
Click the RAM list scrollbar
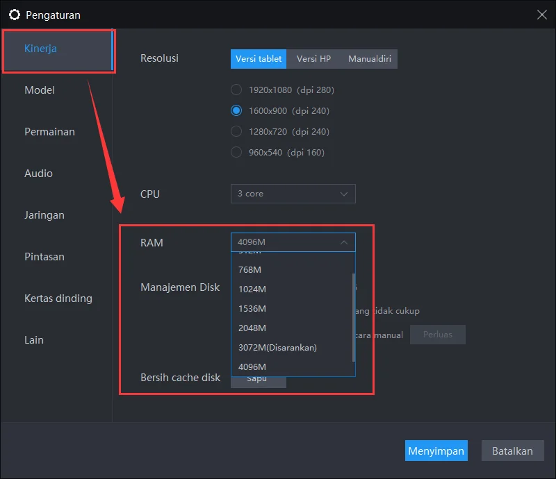pos(354,317)
